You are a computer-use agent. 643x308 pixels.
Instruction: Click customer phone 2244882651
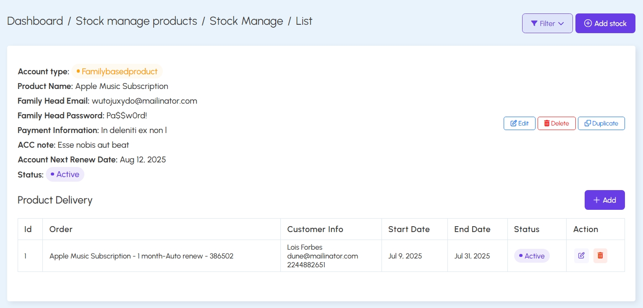306,265
